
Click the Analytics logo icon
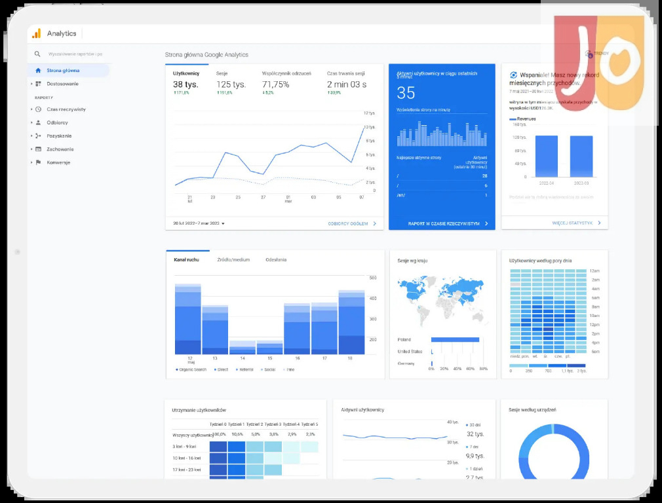click(x=37, y=33)
